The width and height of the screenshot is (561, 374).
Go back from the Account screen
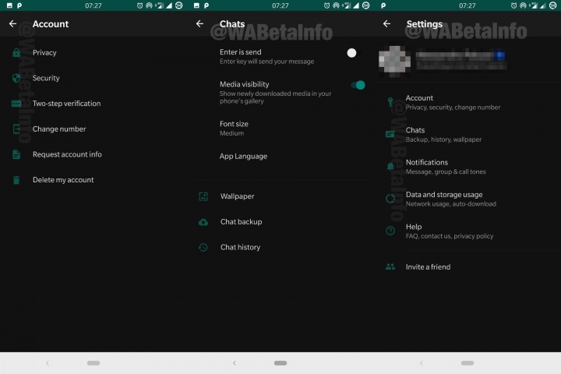pos(13,23)
